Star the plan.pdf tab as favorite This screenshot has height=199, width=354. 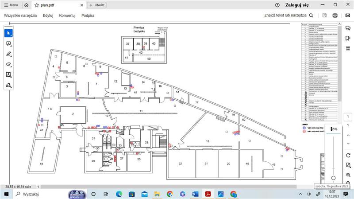(x=37, y=5)
